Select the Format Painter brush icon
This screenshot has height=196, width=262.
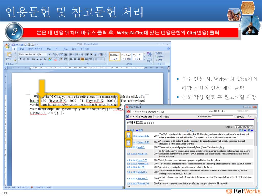tap(15, 60)
